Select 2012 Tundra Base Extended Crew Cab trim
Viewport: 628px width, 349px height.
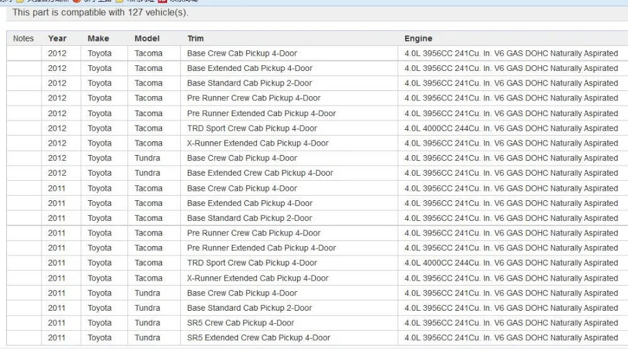(x=260, y=173)
